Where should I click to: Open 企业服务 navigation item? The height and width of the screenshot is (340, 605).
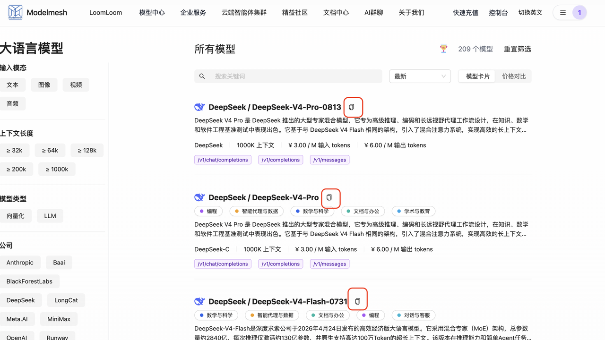coord(193,13)
